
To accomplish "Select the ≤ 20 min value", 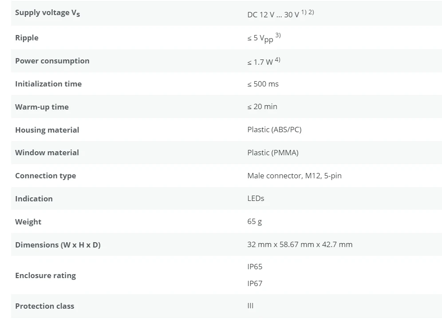I will pos(262,106).
